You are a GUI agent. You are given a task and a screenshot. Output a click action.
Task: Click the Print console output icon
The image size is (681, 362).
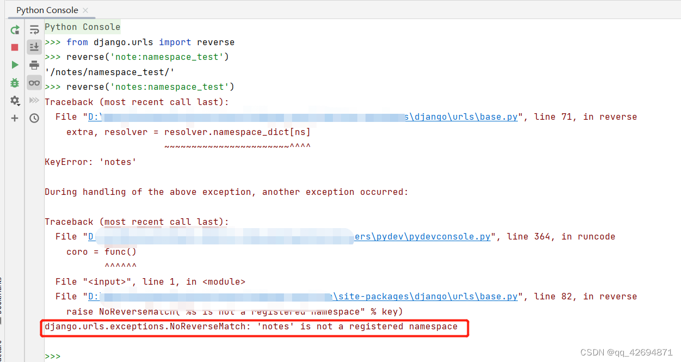pyautogui.click(x=34, y=65)
